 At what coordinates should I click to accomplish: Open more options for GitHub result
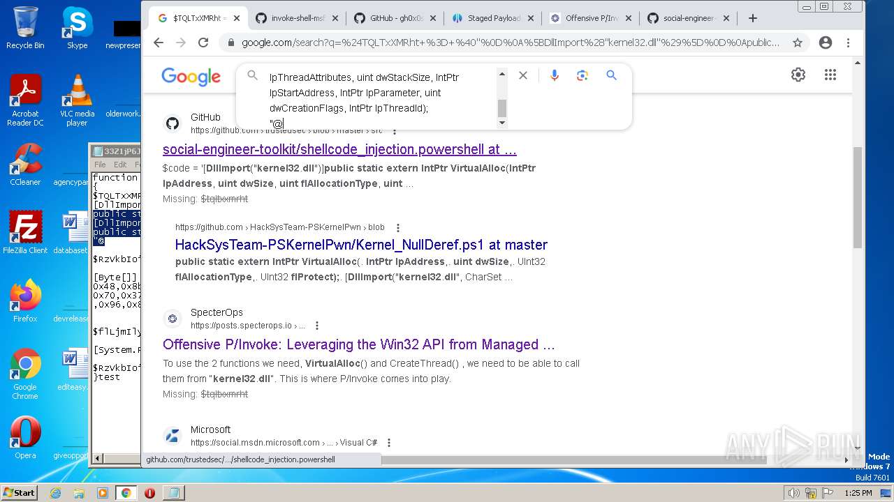click(395, 130)
